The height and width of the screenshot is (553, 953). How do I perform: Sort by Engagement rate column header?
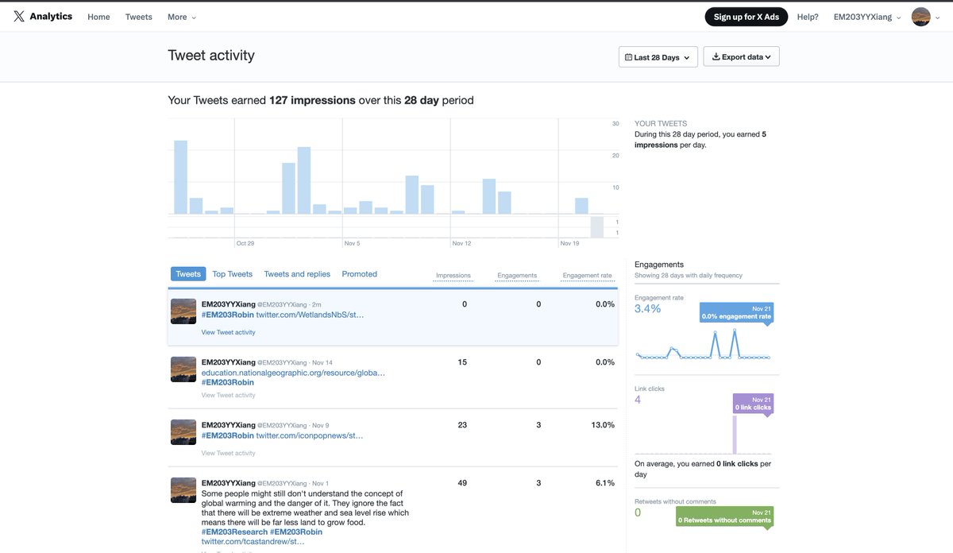pos(587,276)
